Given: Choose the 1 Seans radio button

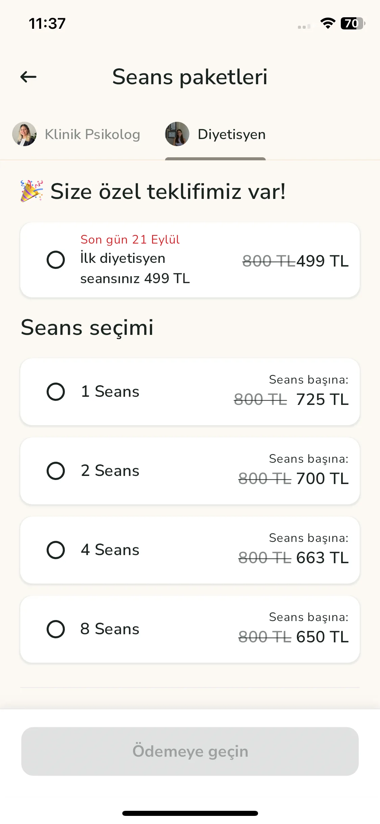Looking at the screenshot, I should [56, 392].
